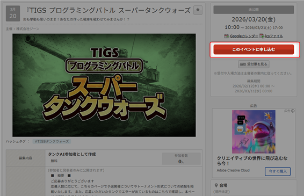Click the Adobe ad astronaut image
304x196 pixels.
click(x=254, y=132)
